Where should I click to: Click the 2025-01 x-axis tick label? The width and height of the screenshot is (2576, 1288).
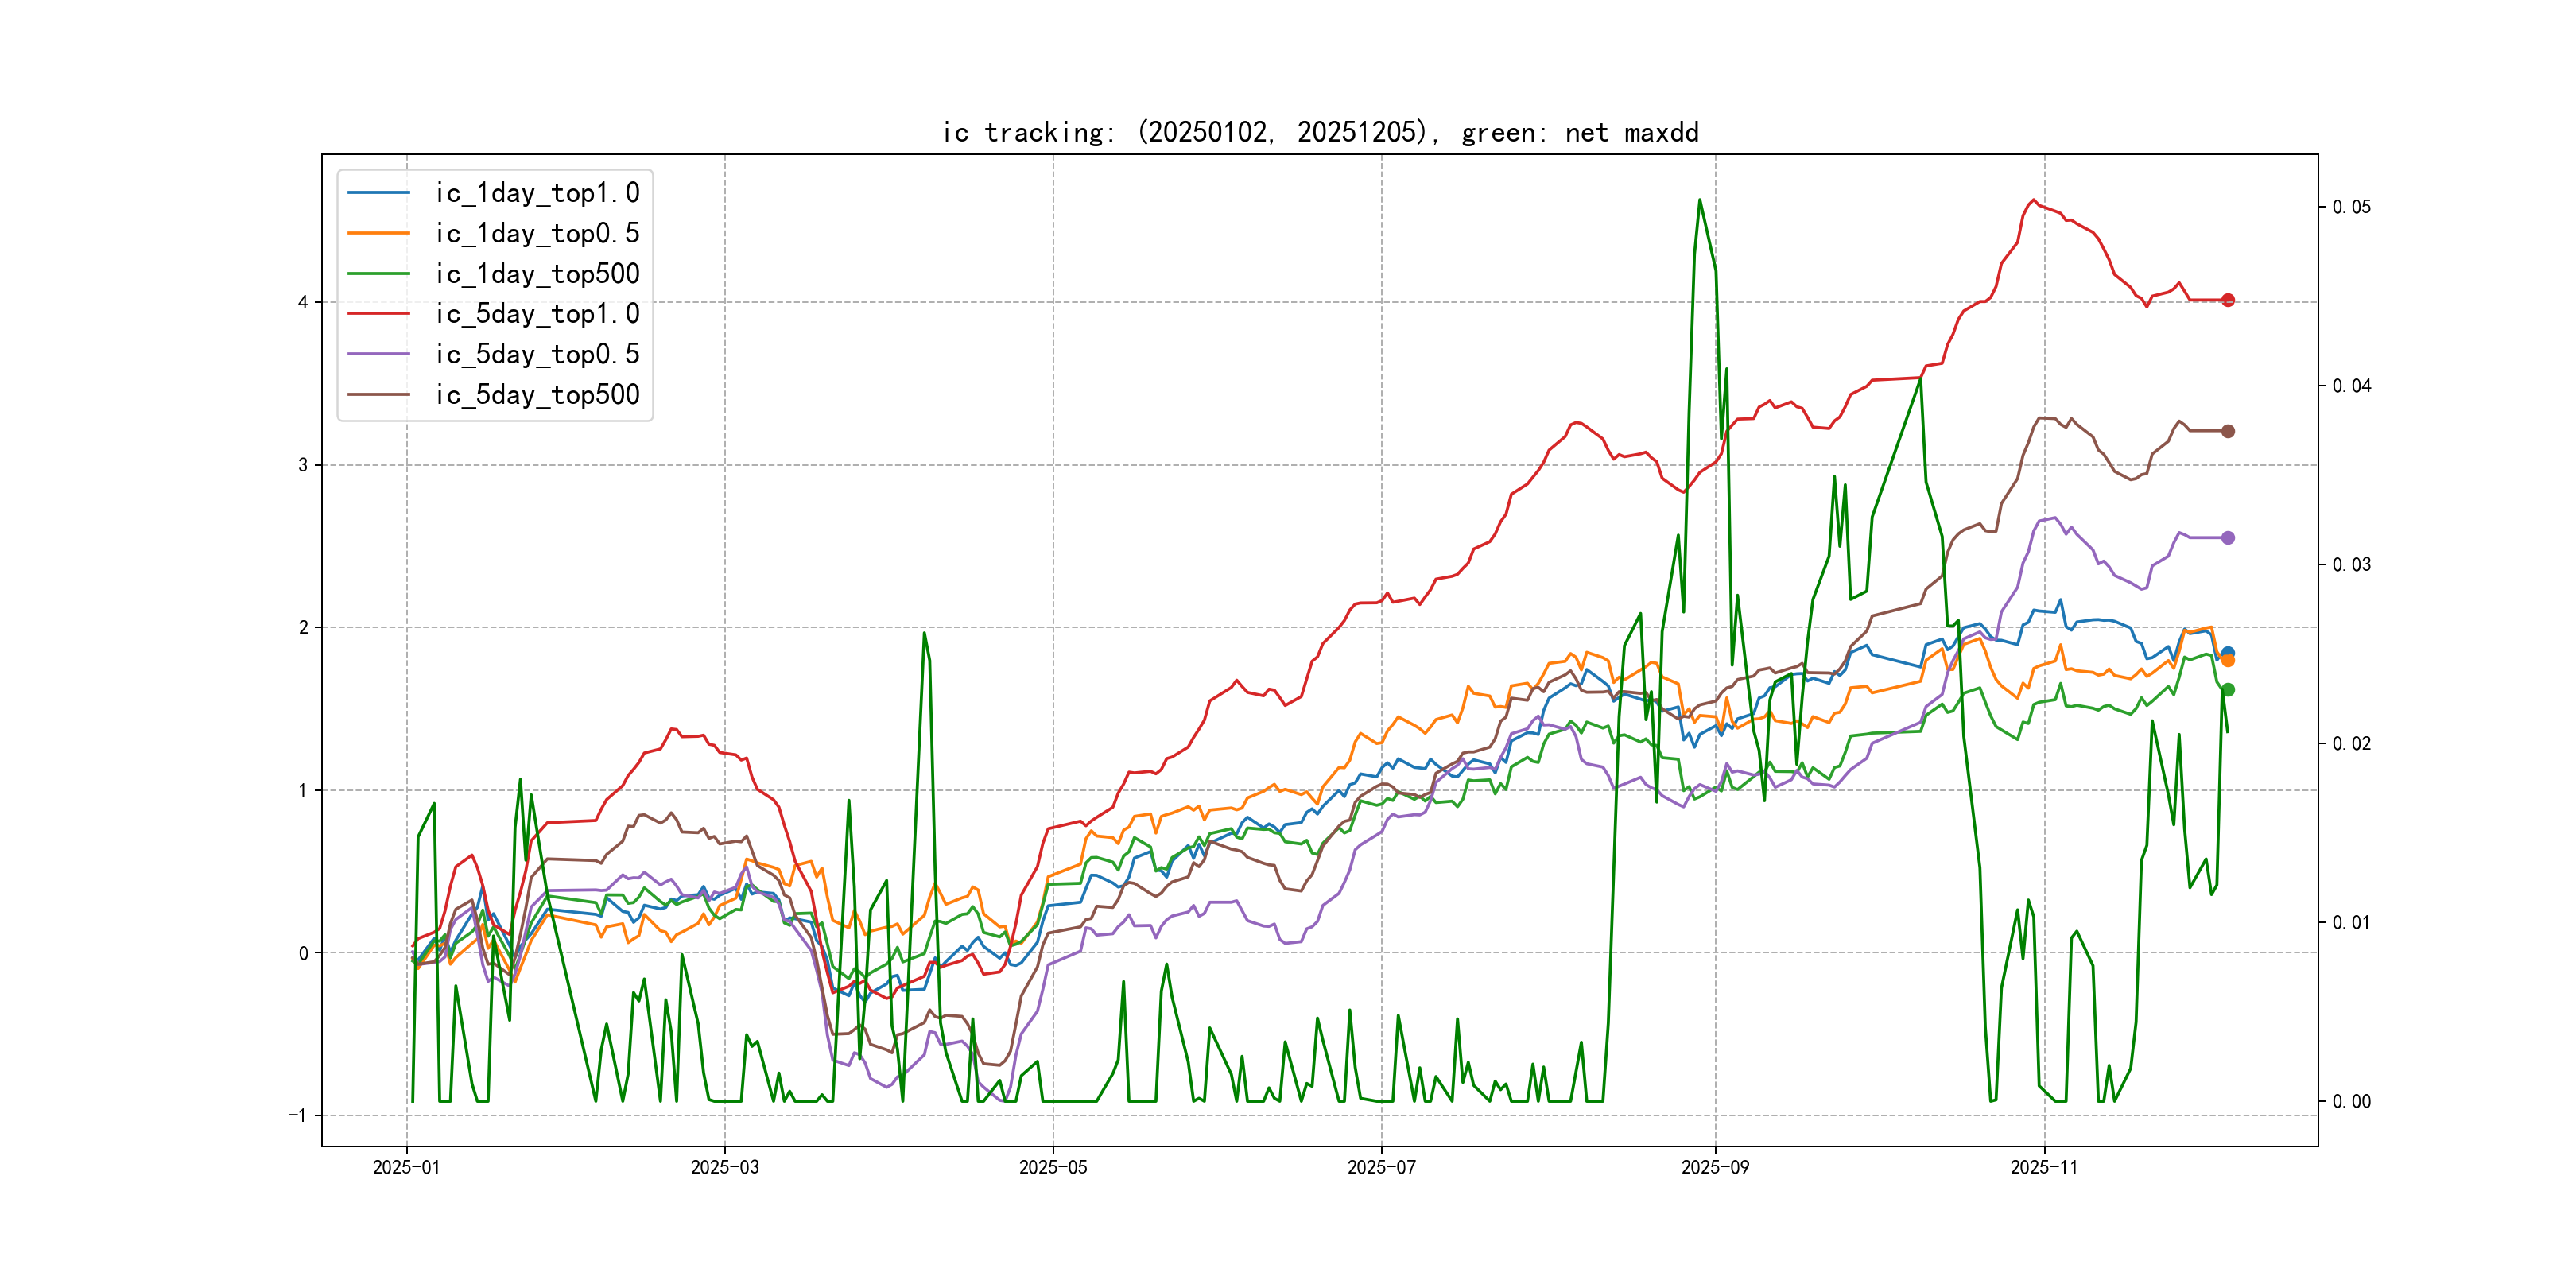coord(406,1167)
